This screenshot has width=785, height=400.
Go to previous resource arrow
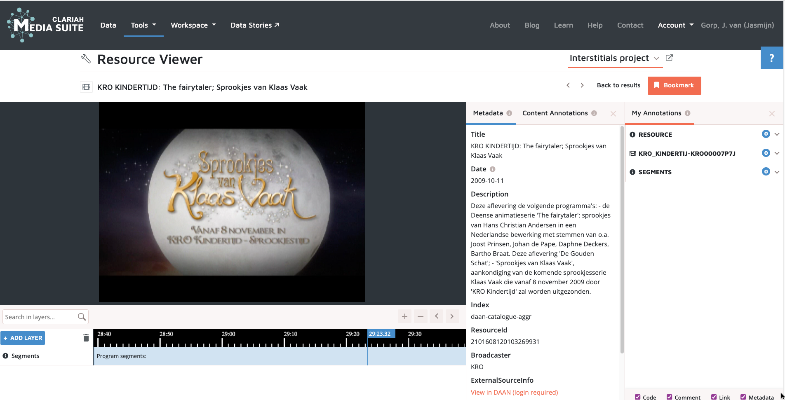[x=568, y=85]
